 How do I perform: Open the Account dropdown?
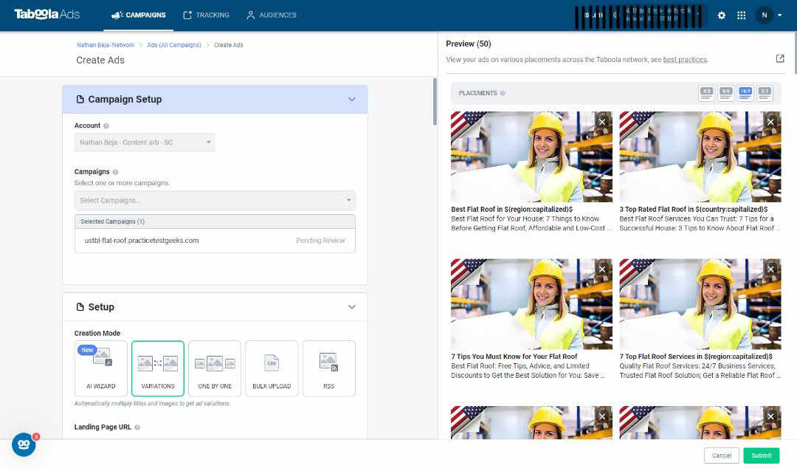(145, 142)
